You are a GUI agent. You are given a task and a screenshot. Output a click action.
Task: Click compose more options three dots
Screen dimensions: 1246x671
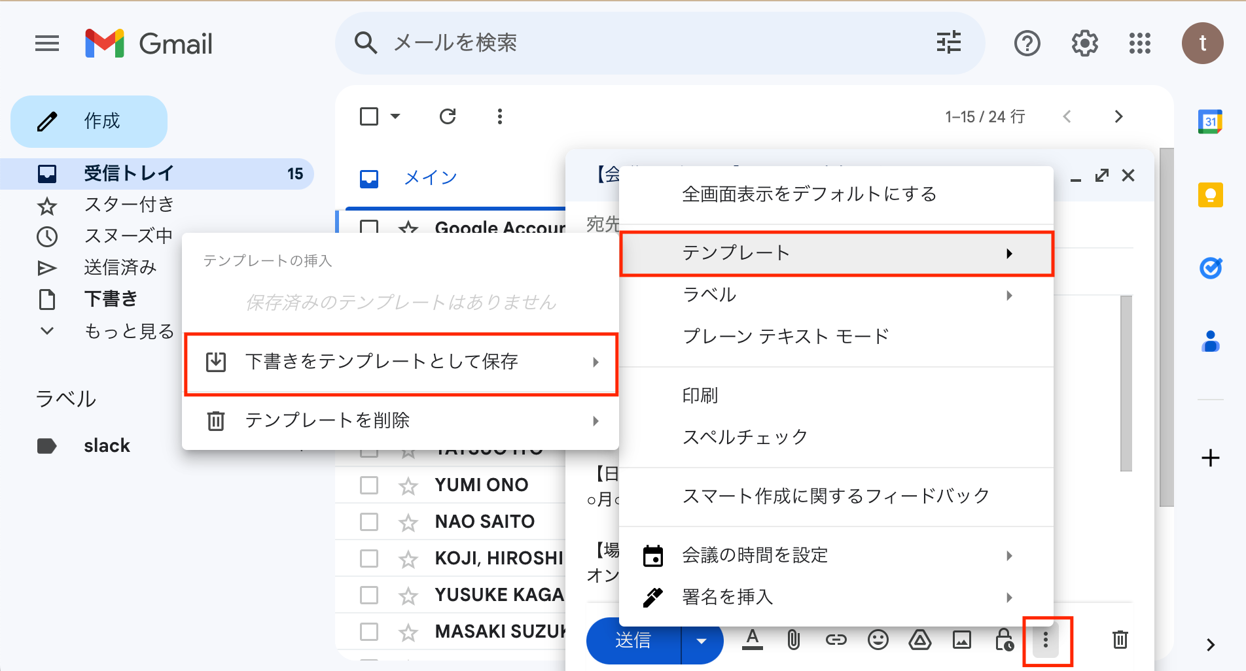point(1046,640)
